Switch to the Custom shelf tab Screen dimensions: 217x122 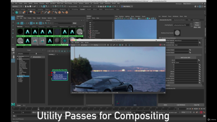(x=82, y=9)
